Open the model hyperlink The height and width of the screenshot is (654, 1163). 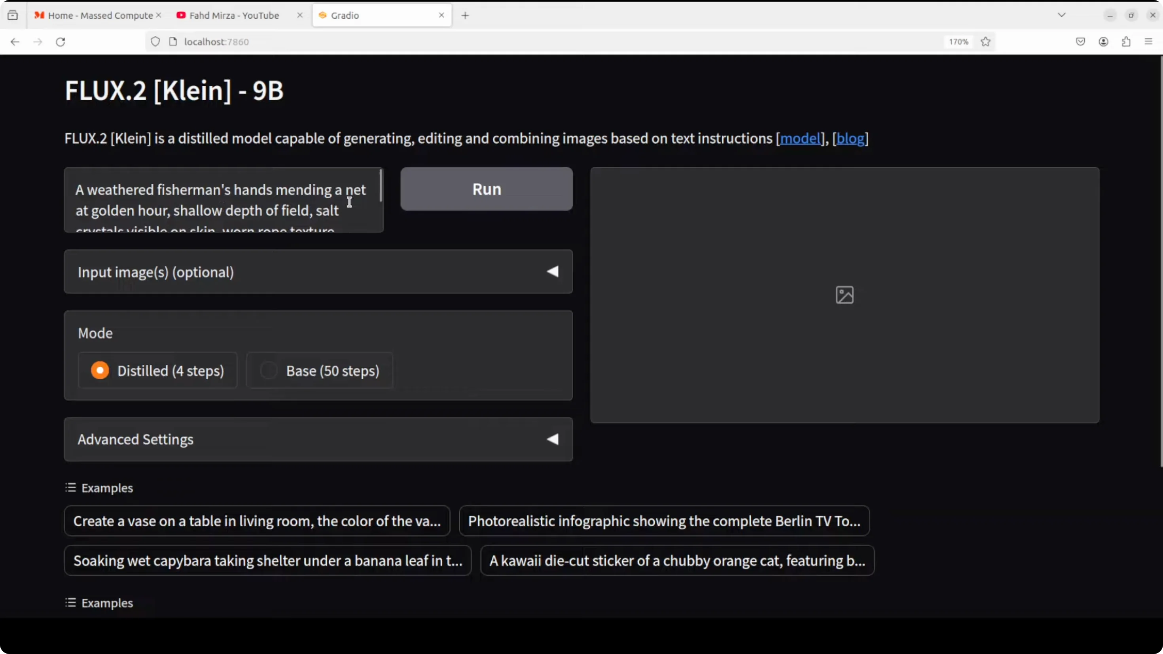pos(799,138)
